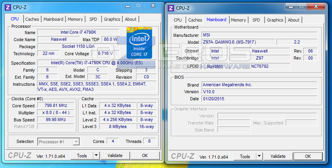
Task: Click the Model Z97A GAMING 6 (MS-7917) field
Action: 238,42
